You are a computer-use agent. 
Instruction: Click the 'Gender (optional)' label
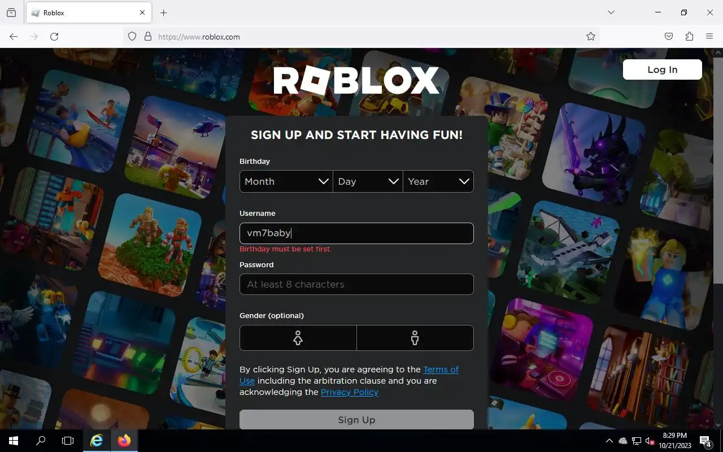[x=272, y=315]
